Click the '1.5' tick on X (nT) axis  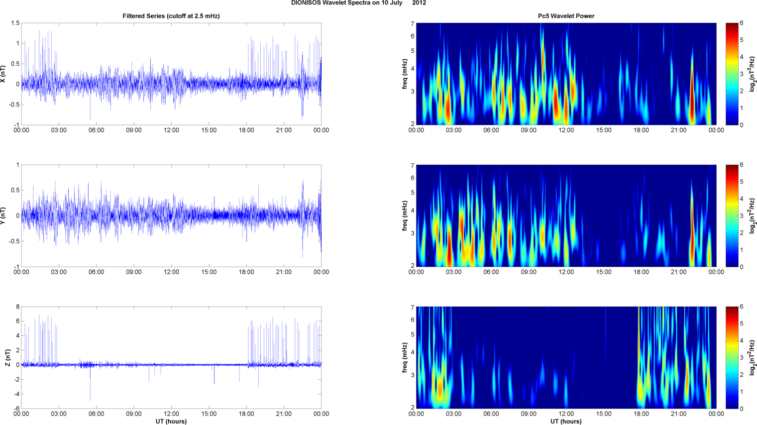click(x=15, y=23)
